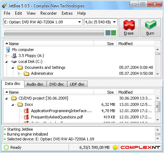The height and width of the screenshot is (153, 164).
Task: Expand the Administrator folder
Action: point(19,73)
